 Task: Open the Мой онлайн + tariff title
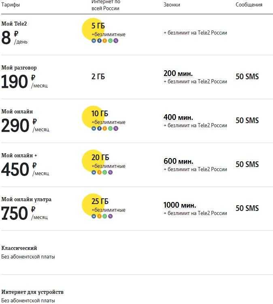19,155
